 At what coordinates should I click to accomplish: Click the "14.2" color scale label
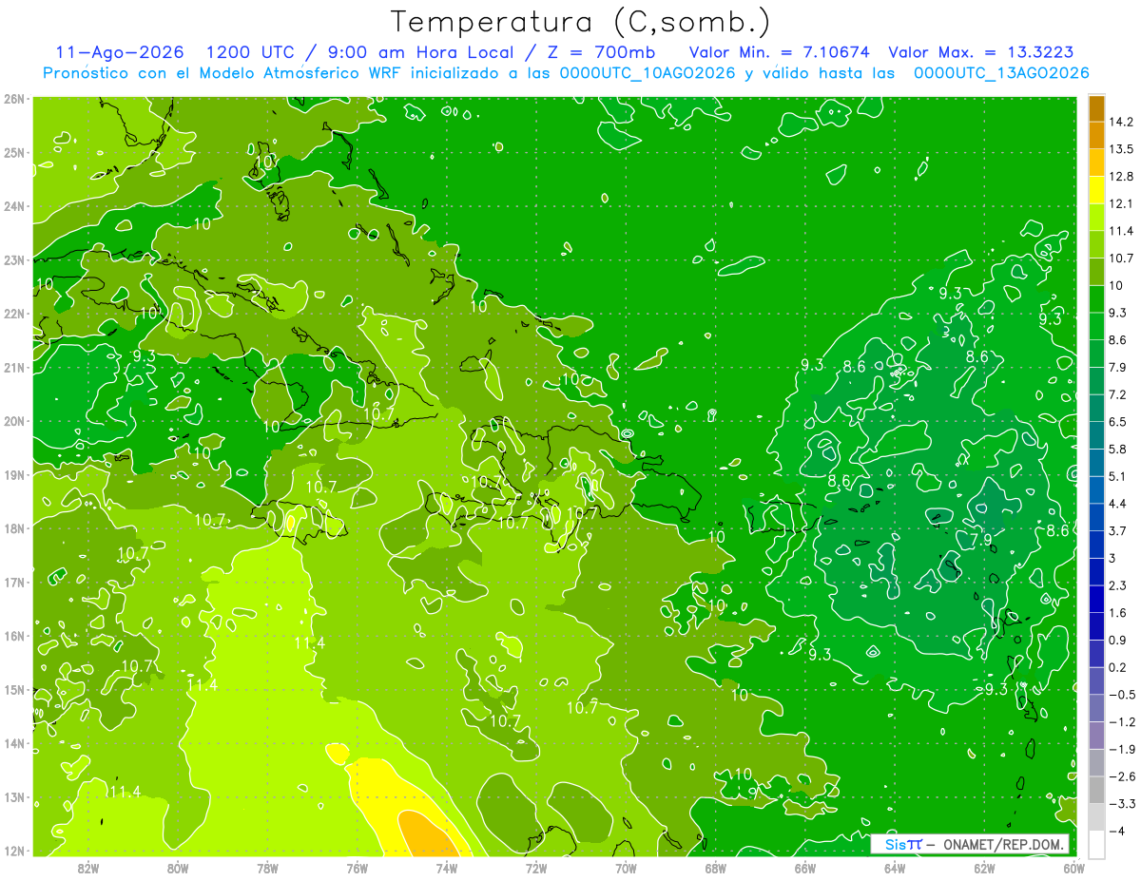point(1121,122)
